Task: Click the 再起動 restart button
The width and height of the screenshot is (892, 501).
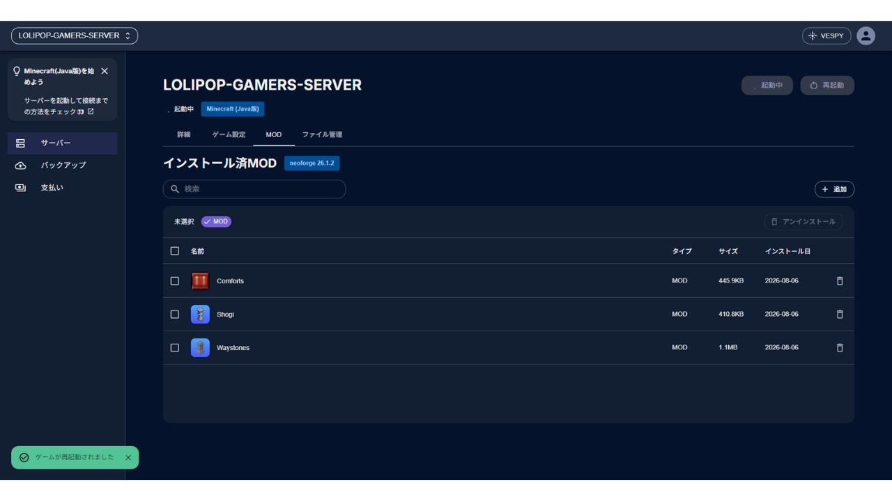Action: coord(827,86)
